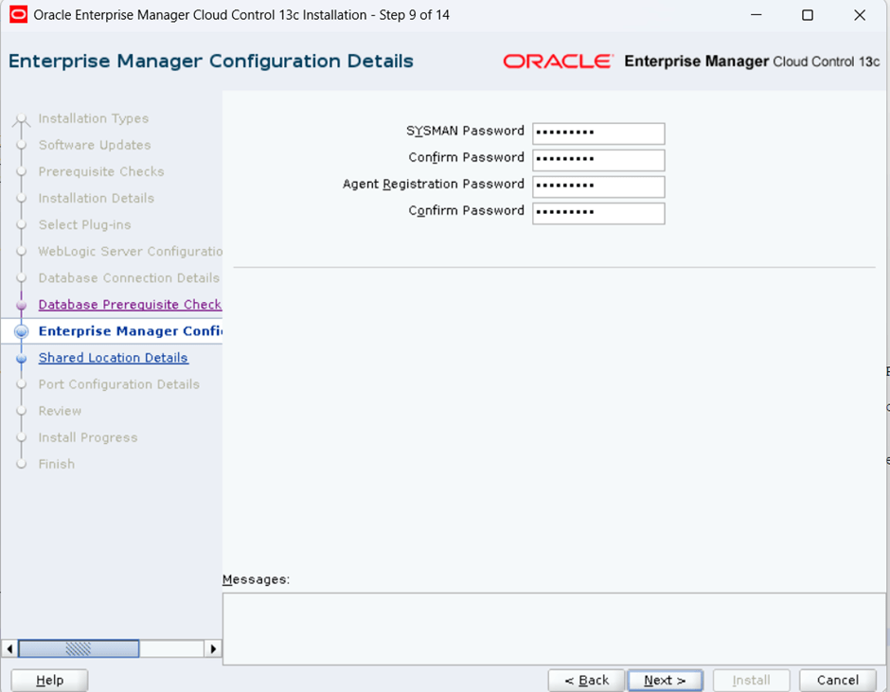Click the right scroll arrow of sidebar scrollbar
The width and height of the screenshot is (890, 692).
tap(213, 648)
